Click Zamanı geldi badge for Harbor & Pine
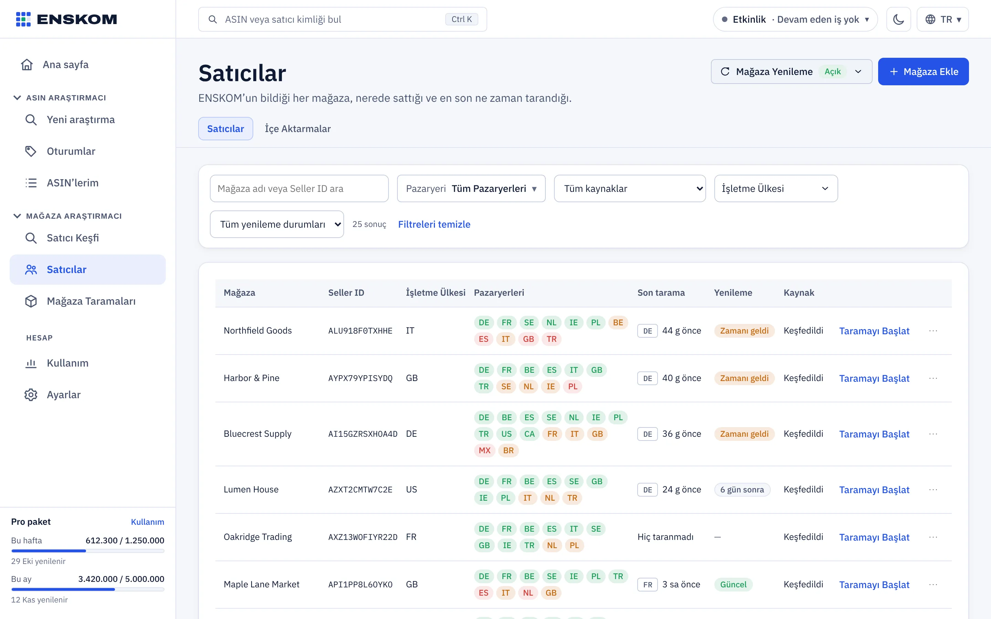The height and width of the screenshot is (619, 991). [744, 378]
